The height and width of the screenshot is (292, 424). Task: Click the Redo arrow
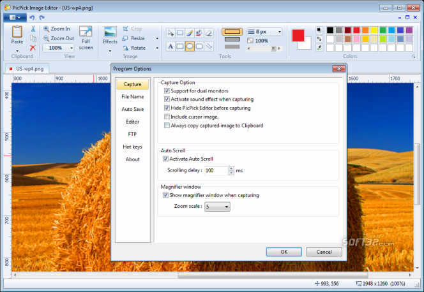pos(42,18)
